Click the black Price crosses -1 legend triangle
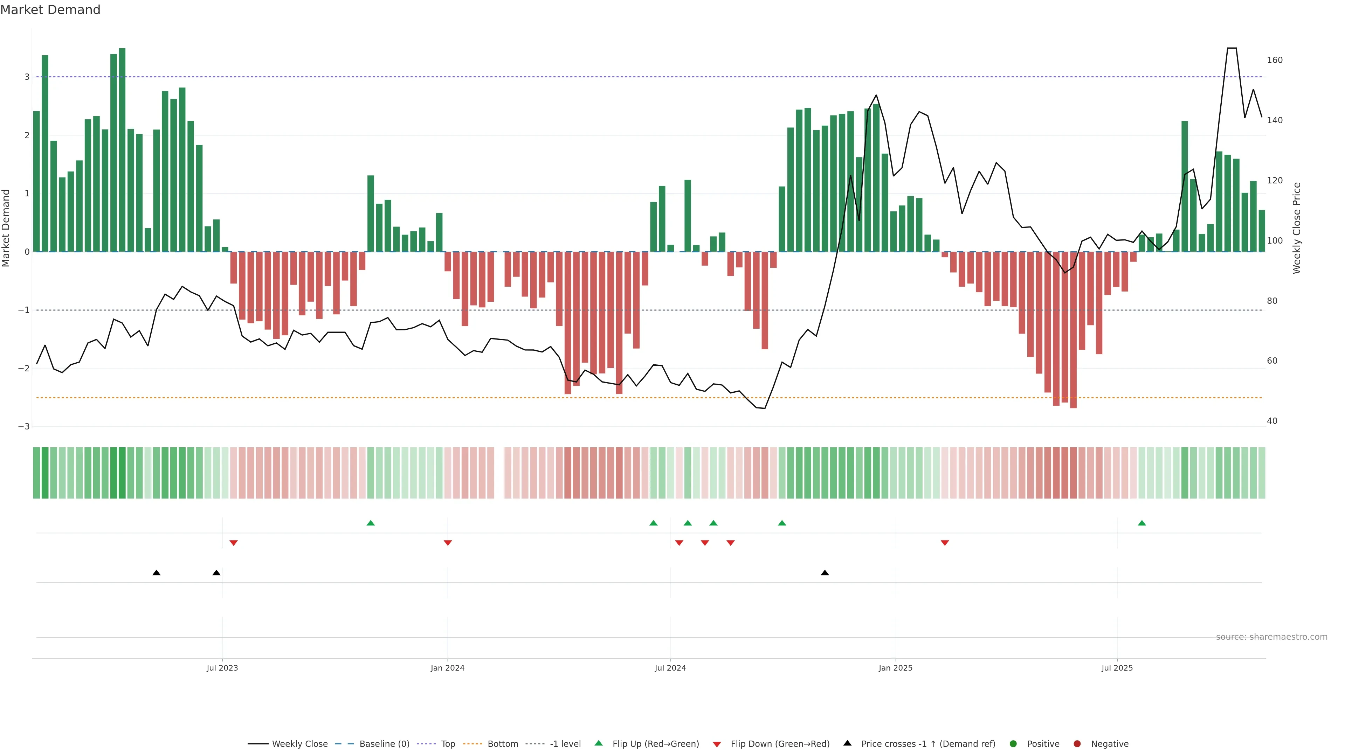The width and height of the screenshot is (1345, 756). click(847, 743)
